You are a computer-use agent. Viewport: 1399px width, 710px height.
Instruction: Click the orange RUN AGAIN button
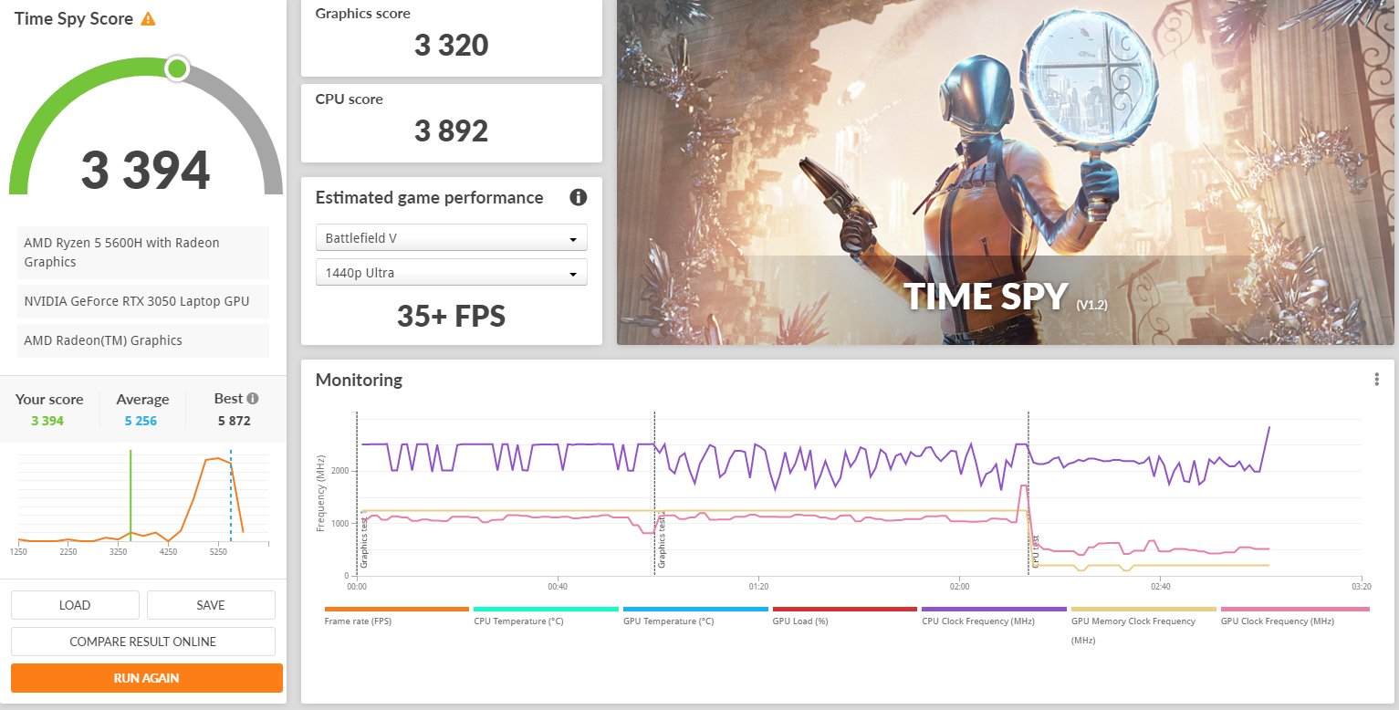tap(147, 678)
